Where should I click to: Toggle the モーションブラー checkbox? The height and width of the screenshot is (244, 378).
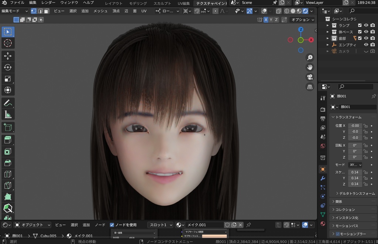point(338,234)
